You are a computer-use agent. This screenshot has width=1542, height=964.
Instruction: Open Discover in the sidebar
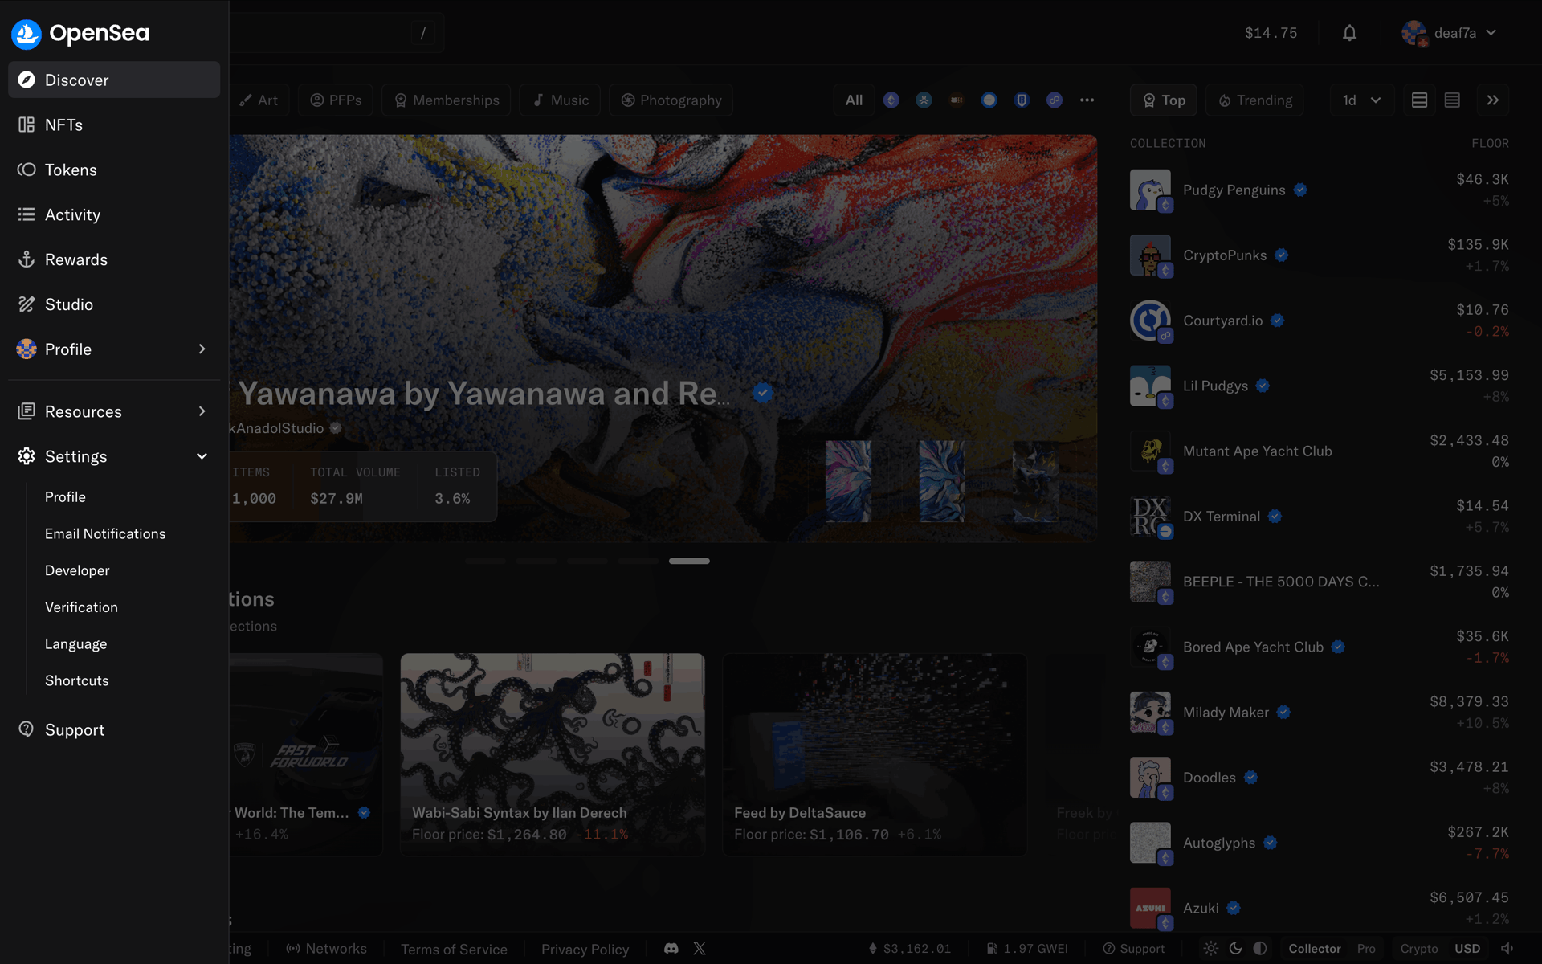coord(114,80)
